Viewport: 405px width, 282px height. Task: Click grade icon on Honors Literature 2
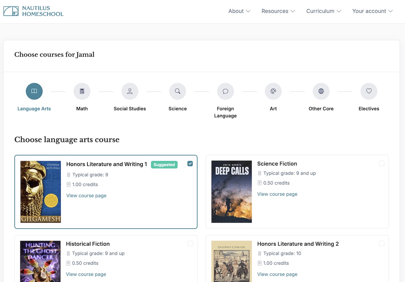coord(260,254)
